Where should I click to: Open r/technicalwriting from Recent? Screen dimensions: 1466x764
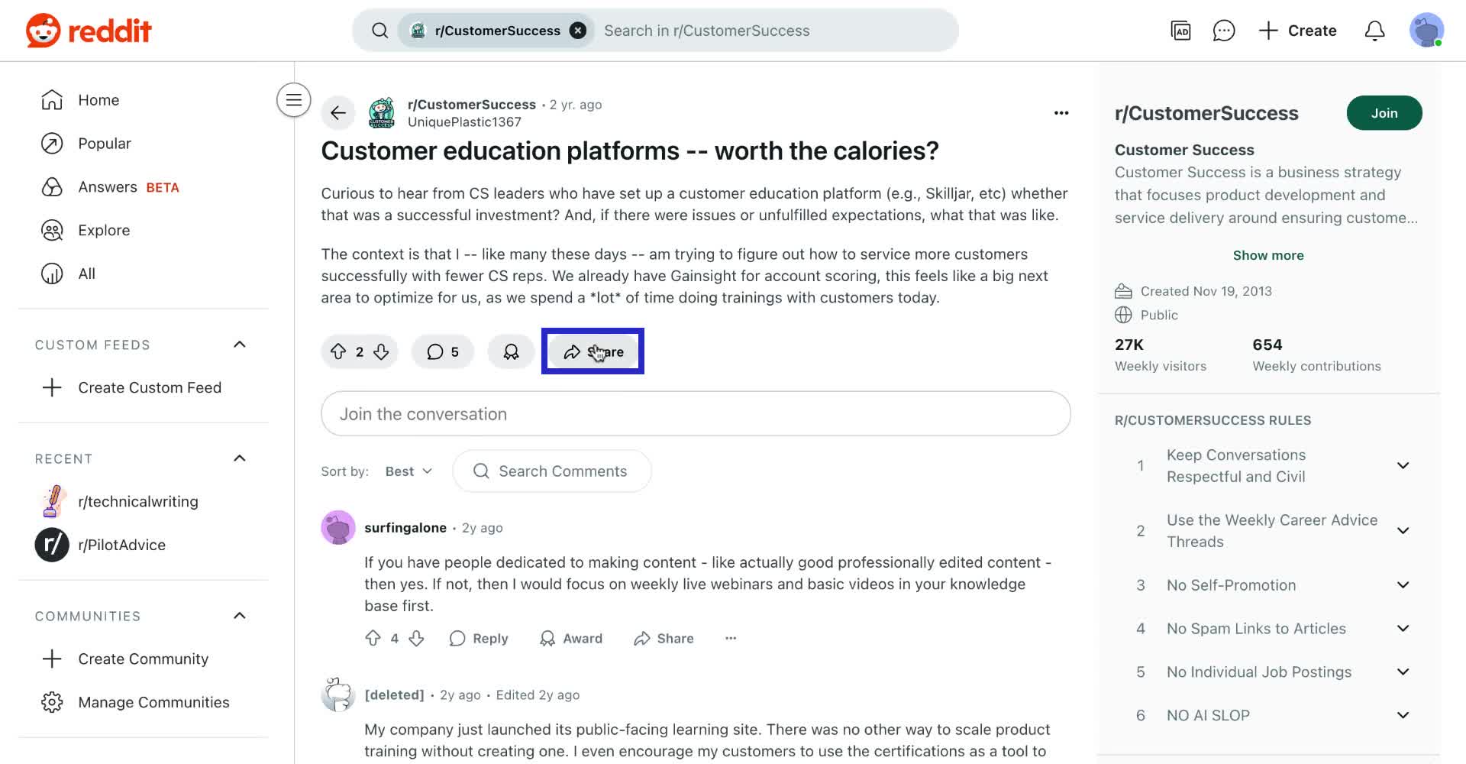(137, 501)
